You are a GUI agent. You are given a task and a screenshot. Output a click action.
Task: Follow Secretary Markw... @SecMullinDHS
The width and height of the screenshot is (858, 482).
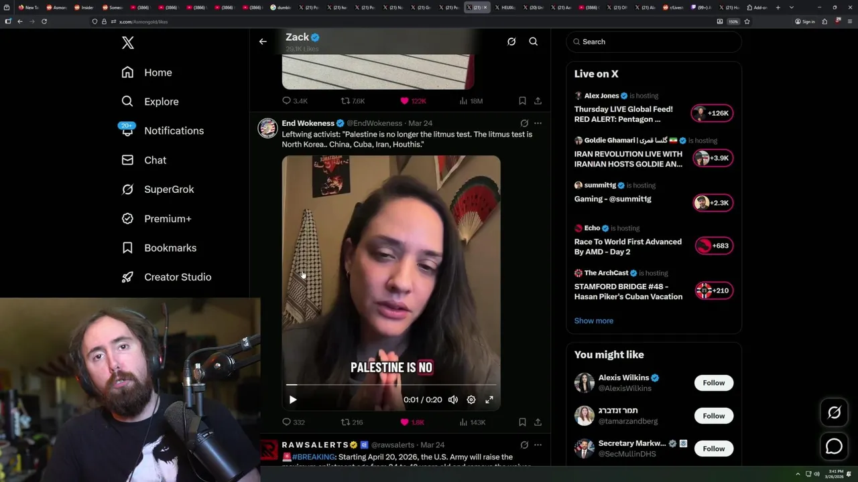[714, 449]
